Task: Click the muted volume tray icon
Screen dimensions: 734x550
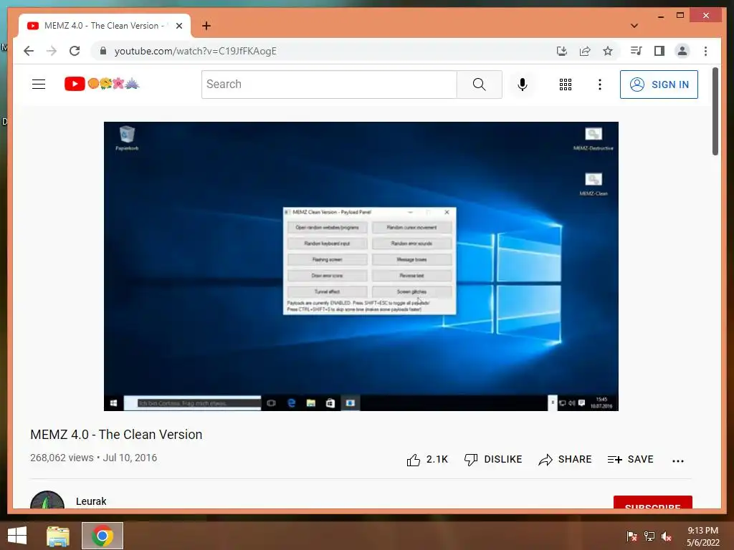Action: pyautogui.click(x=667, y=536)
